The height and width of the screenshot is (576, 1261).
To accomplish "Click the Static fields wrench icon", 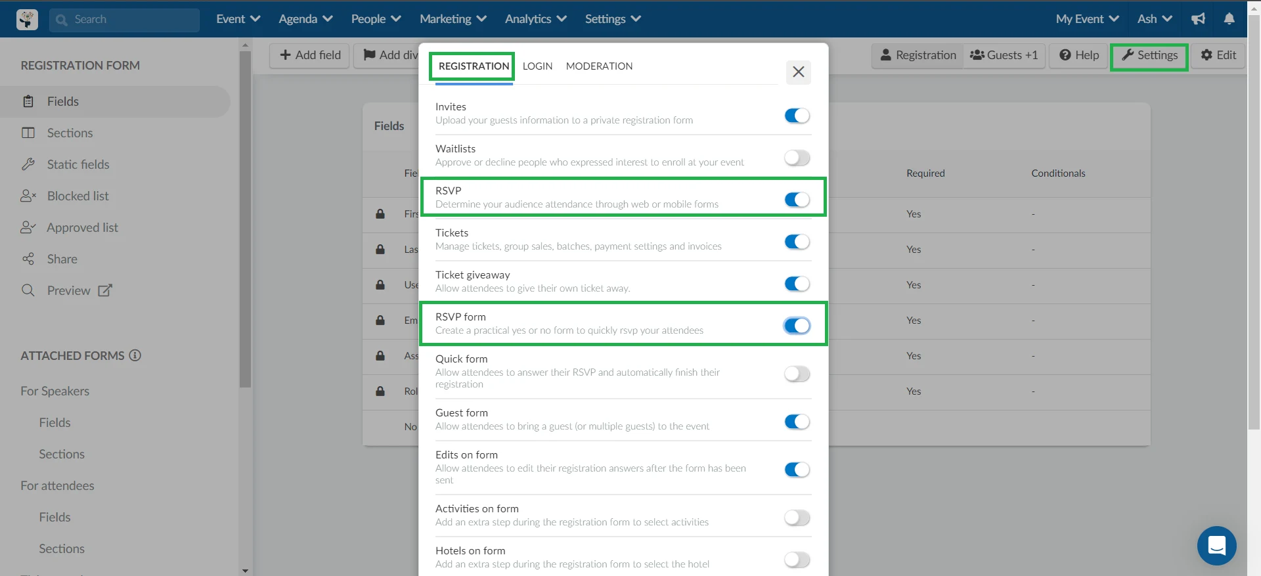I will click(x=28, y=164).
